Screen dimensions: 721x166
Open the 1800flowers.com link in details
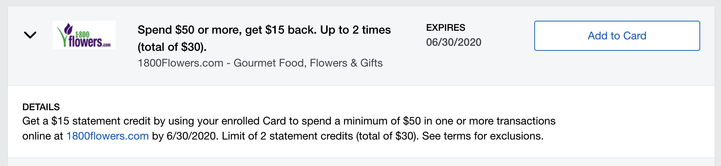[x=107, y=136]
